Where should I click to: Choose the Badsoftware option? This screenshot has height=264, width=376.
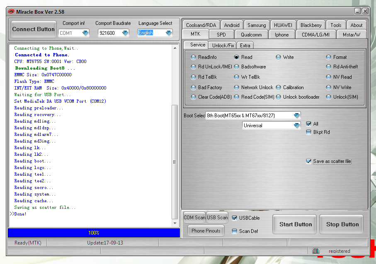click(x=250, y=67)
